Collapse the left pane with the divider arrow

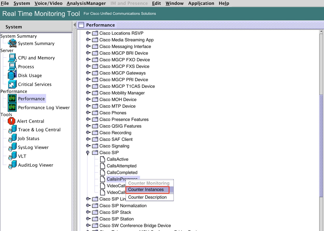coord(75,25)
